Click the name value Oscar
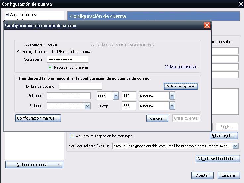 click(53, 44)
